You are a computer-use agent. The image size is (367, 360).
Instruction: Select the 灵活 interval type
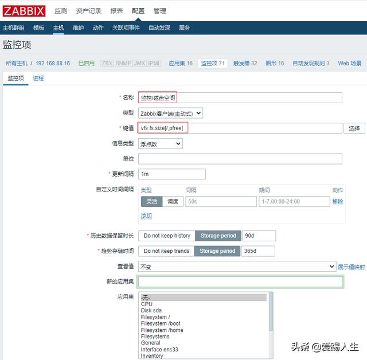point(151,201)
